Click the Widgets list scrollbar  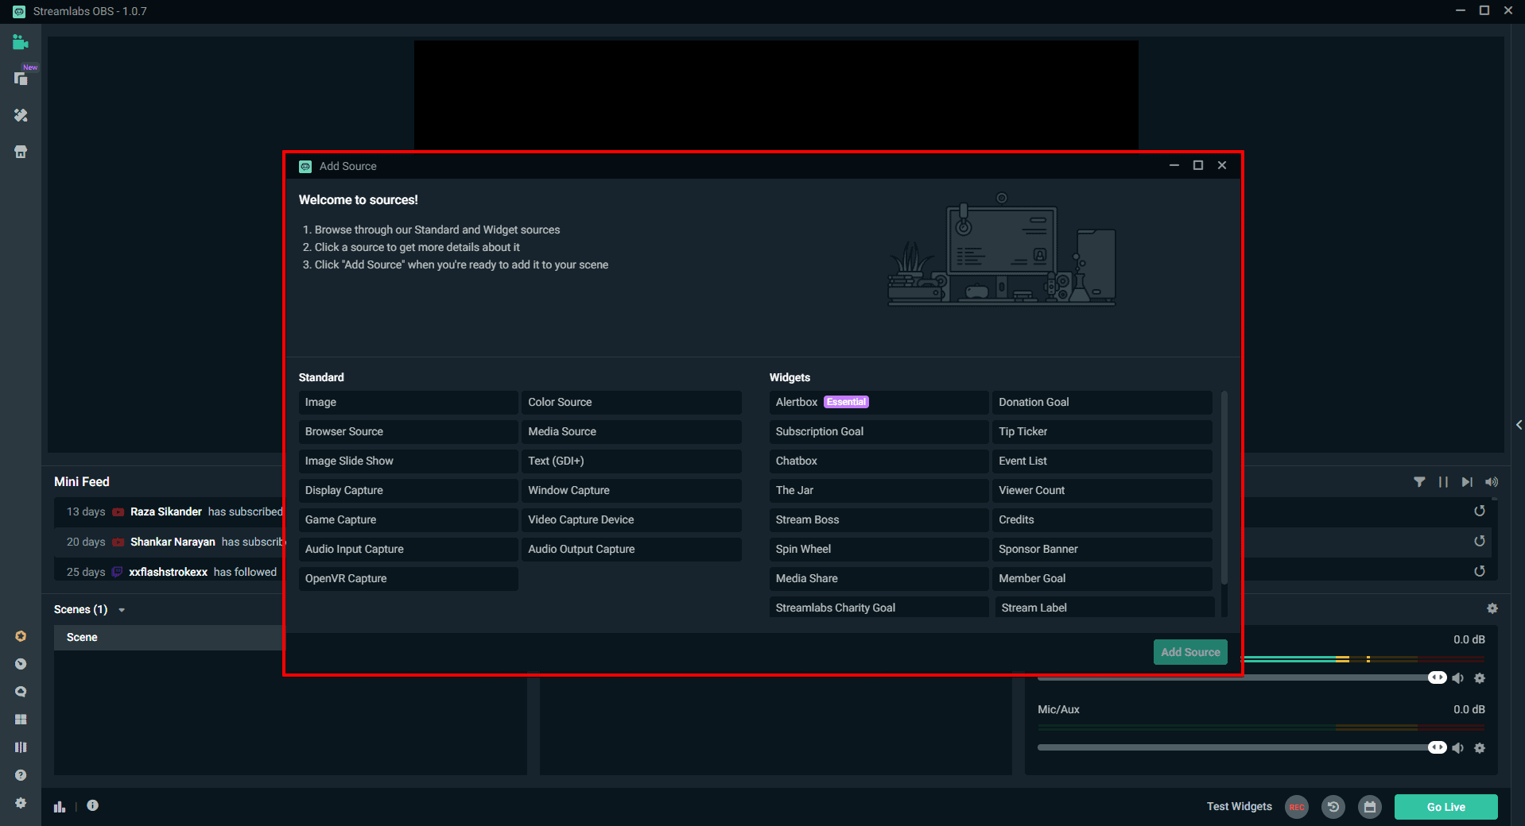[x=1224, y=488]
